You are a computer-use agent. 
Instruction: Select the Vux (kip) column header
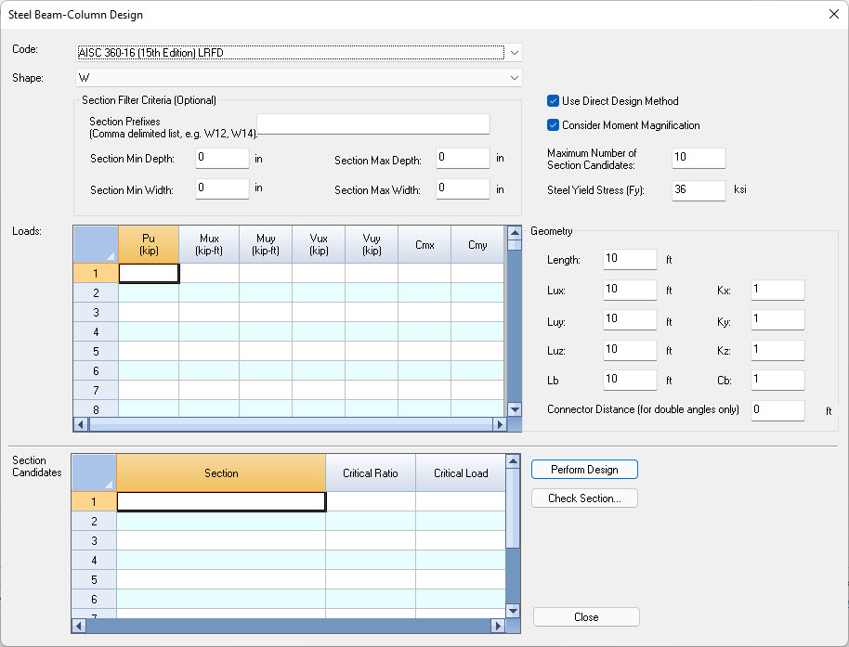319,244
